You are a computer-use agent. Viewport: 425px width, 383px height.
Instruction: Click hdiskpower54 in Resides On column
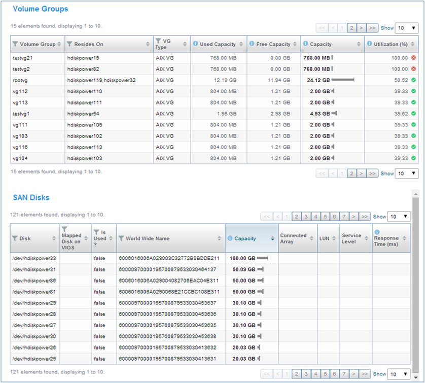point(83,114)
